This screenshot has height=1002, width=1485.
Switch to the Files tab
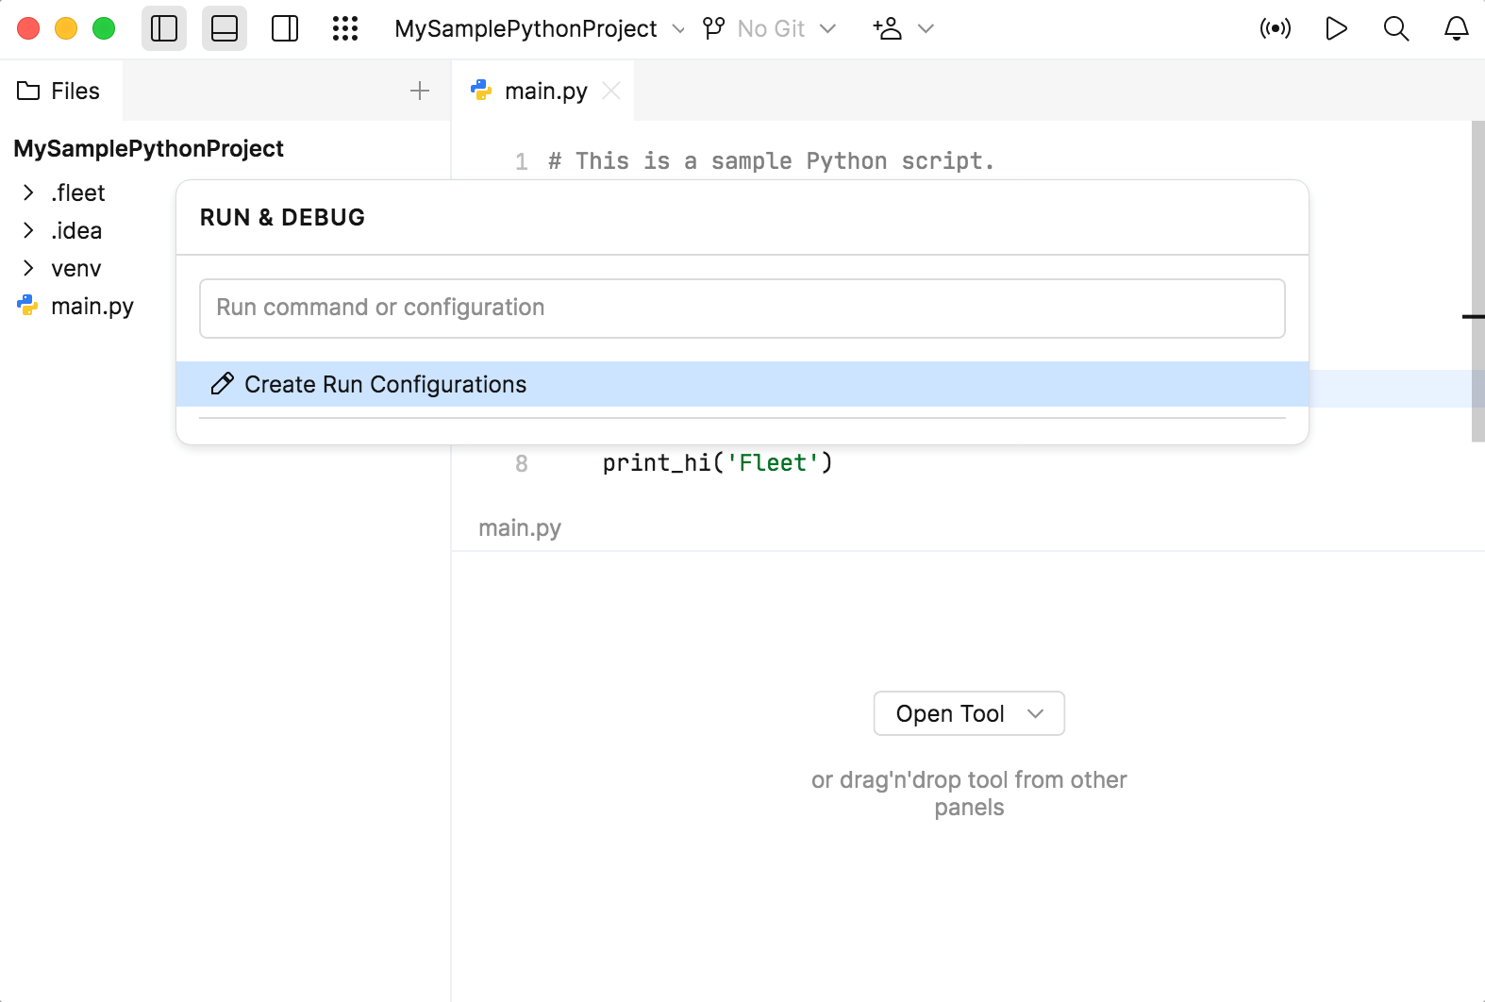(59, 92)
